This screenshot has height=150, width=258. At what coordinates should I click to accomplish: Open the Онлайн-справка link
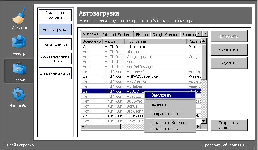19,145
